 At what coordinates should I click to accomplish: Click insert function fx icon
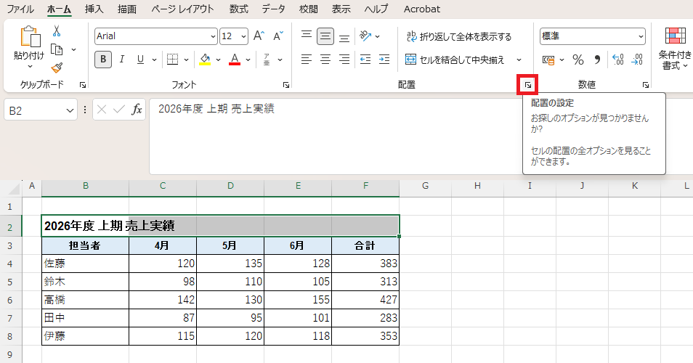[x=137, y=110]
